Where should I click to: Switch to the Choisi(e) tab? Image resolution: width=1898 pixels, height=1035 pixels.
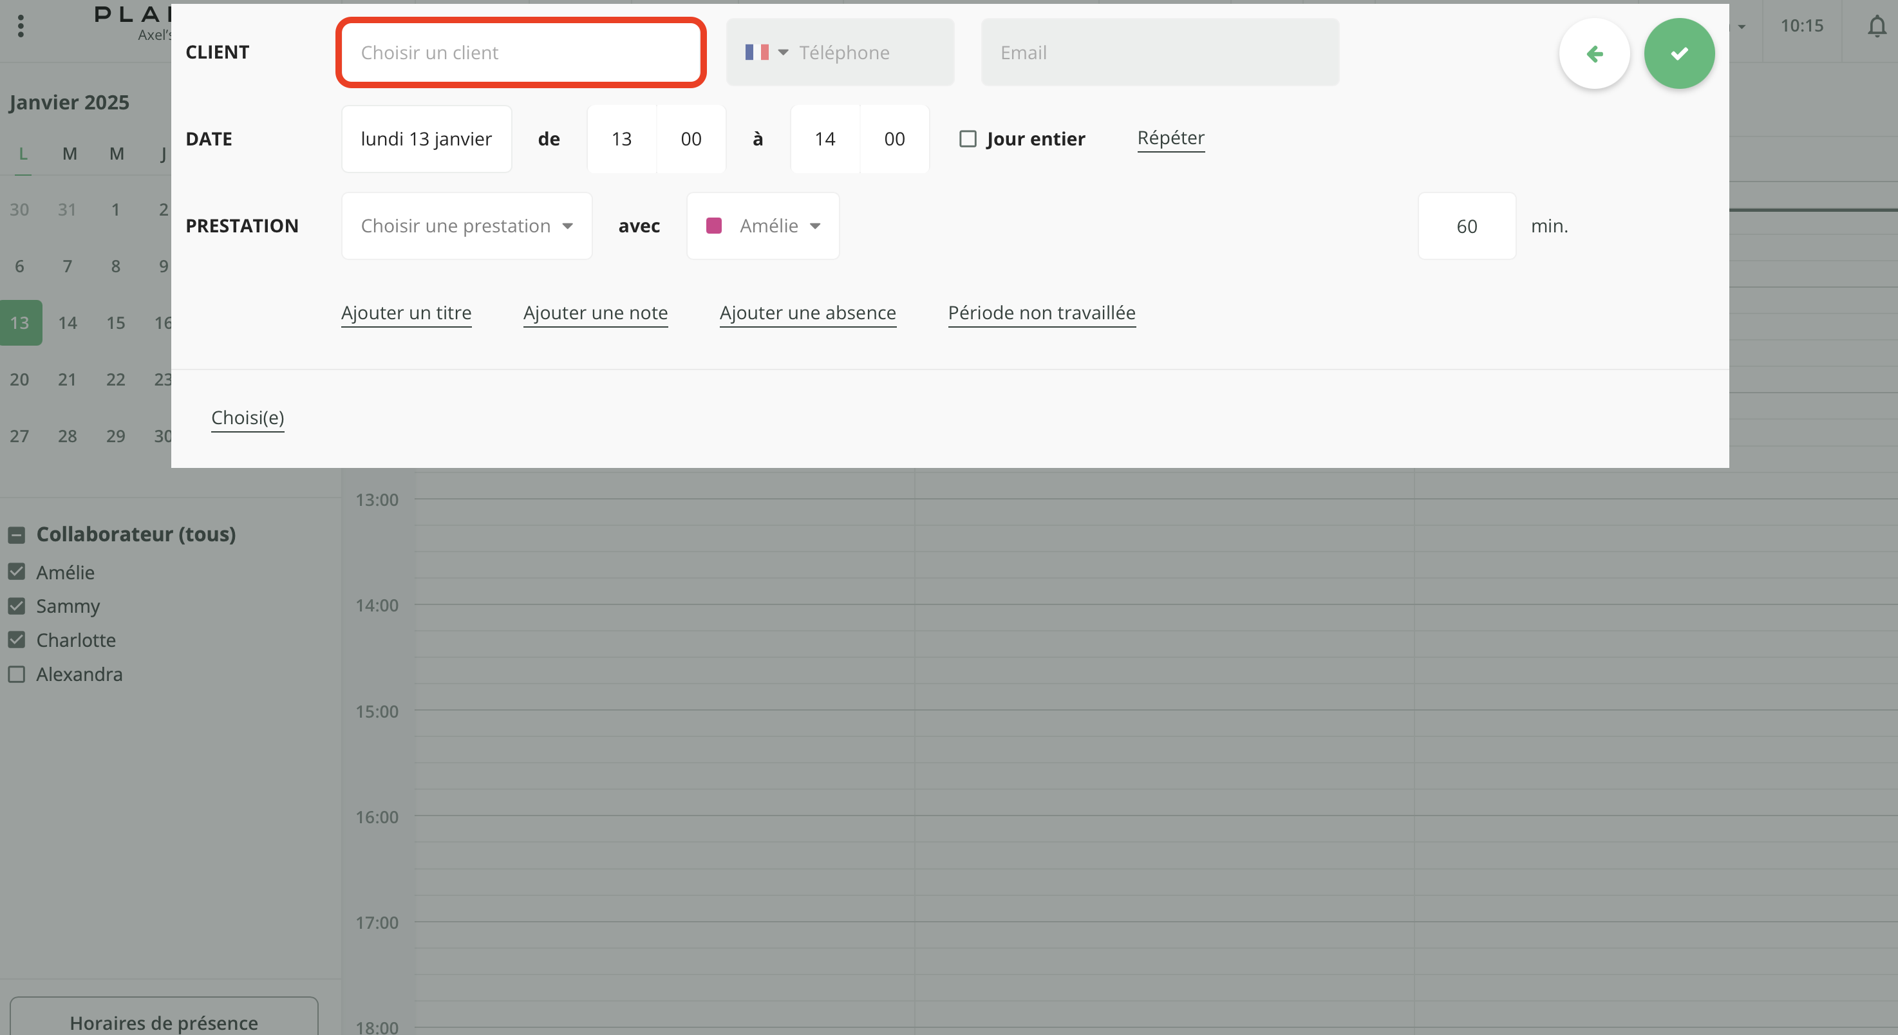coord(248,417)
